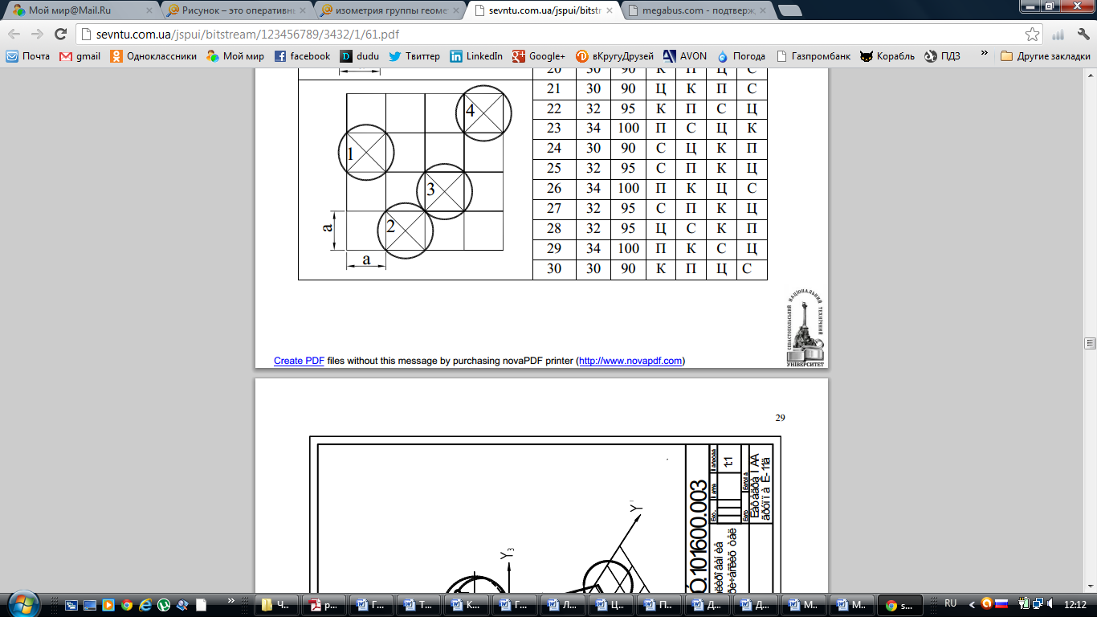
Task: Click circle 4 in the diagram
Action: coord(483,113)
